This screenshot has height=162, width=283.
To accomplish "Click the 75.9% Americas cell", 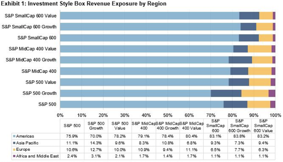I will [72, 136].
